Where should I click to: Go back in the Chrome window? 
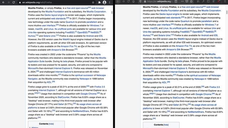point(4,2)
